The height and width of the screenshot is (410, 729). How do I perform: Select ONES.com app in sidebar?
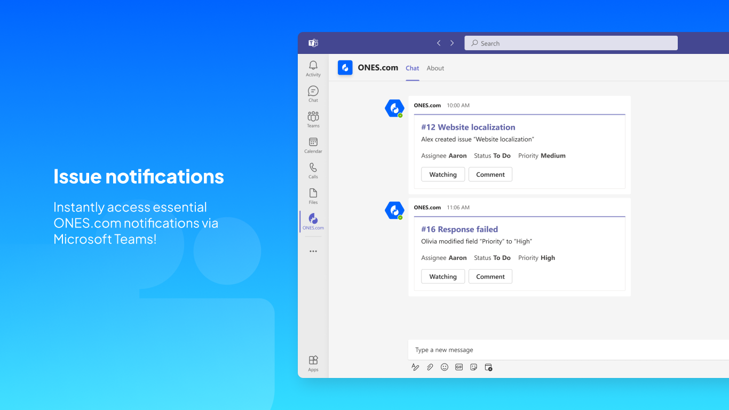click(313, 222)
